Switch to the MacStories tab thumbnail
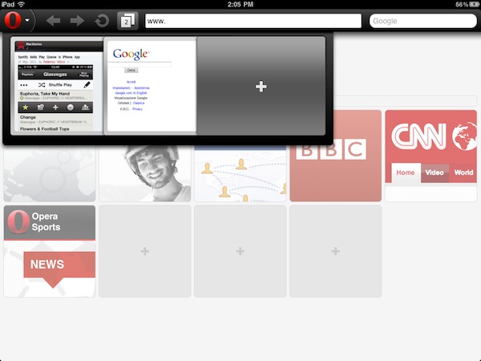This screenshot has width=481, height=361. click(x=58, y=87)
